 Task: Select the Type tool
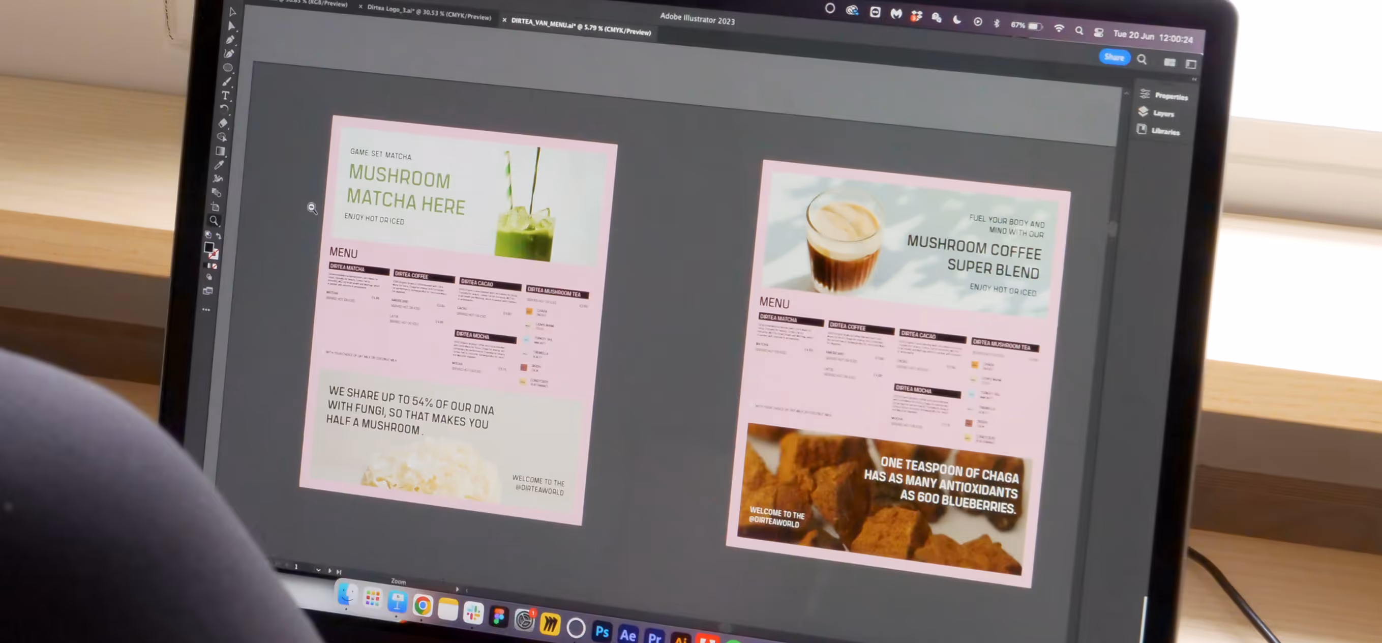225,96
